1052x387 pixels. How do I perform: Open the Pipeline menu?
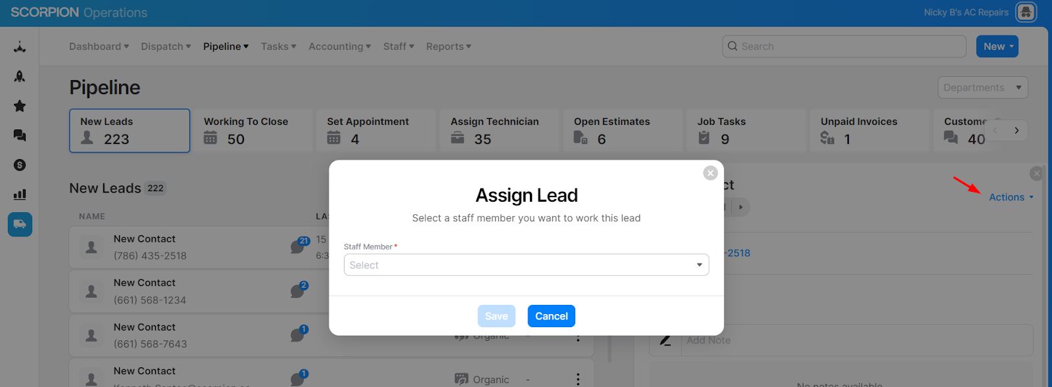(x=226, y=47)
